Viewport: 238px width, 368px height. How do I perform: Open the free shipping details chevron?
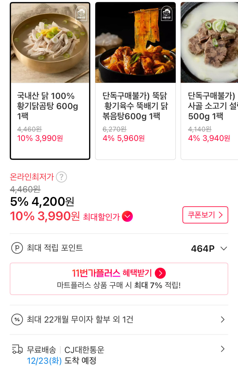pos(223,349)
